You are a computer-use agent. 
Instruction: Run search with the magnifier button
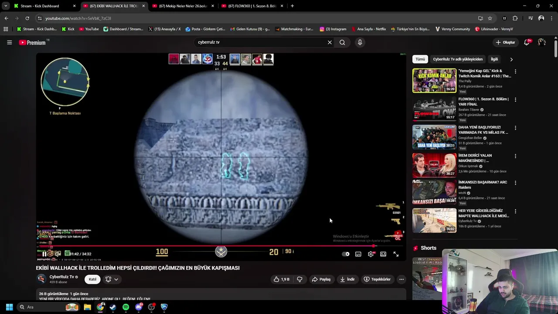(x=342, y=42)
